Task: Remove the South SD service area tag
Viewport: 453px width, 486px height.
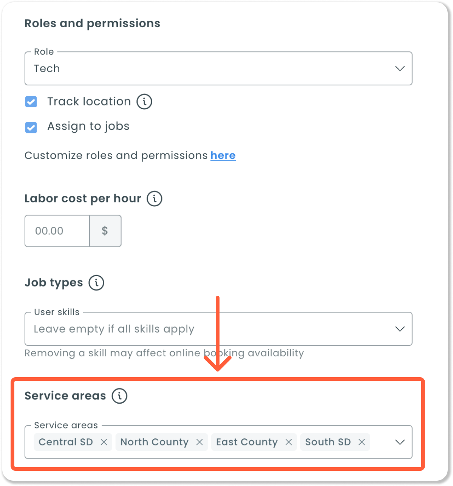Action: click(x=362, y=442)
